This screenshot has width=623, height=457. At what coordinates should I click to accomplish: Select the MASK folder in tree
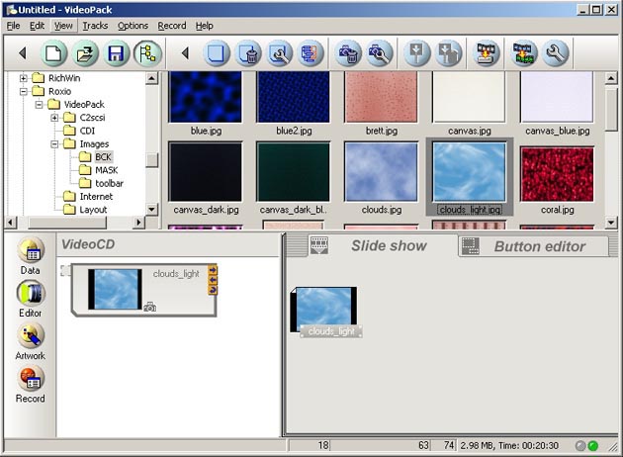coord(105,170)
